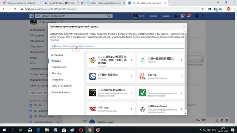Click create group chat icon
Screen dimensions: 237x133
pos(222,120)
